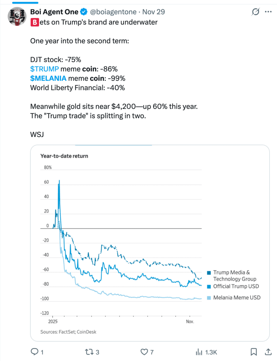Viewport: 277px width, 361px height.
Task: Open the $MELANIA cashtag link
Action: (48, 78)
